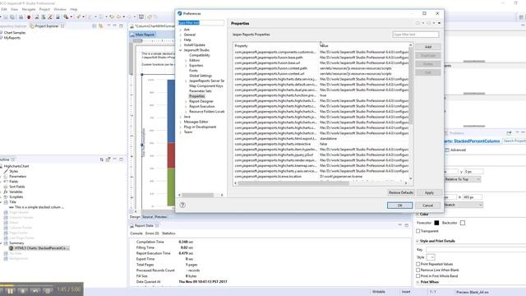Image resolution: width=526 pixels, height=296 pixels.
Task: Collapse the Style and Print Details section
Action: 418,241
